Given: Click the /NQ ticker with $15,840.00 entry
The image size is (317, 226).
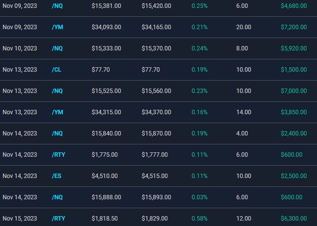Looking at the screenshot, I should 57,134.
